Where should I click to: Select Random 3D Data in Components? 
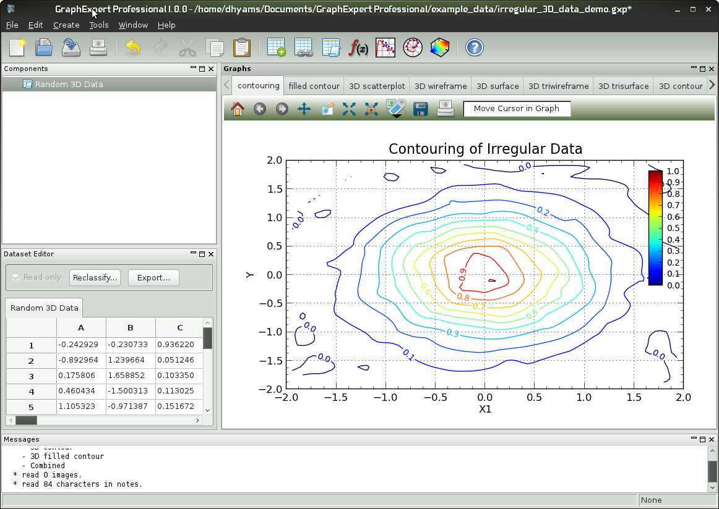click(69, 84)
